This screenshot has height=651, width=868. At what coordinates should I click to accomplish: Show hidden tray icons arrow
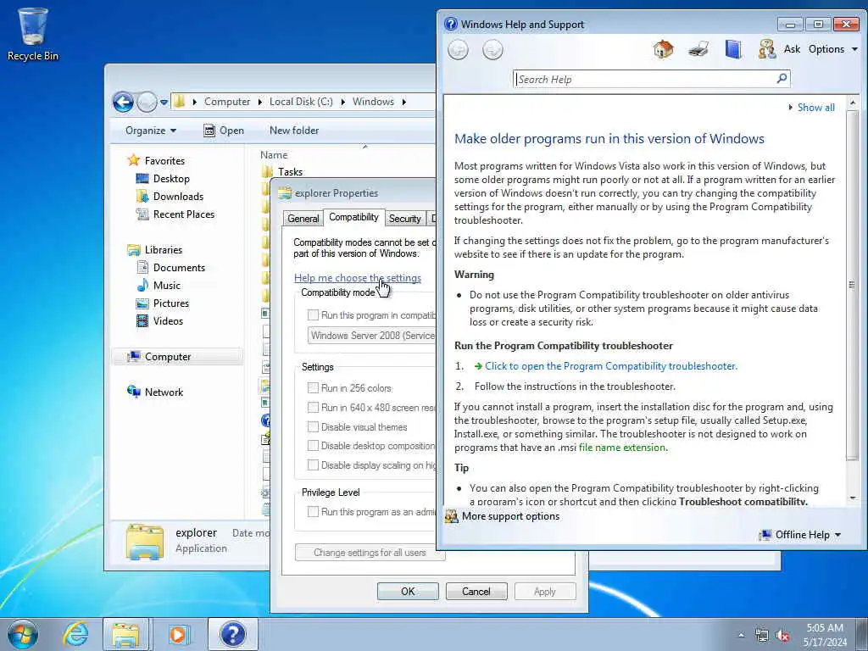click(741, 636)
